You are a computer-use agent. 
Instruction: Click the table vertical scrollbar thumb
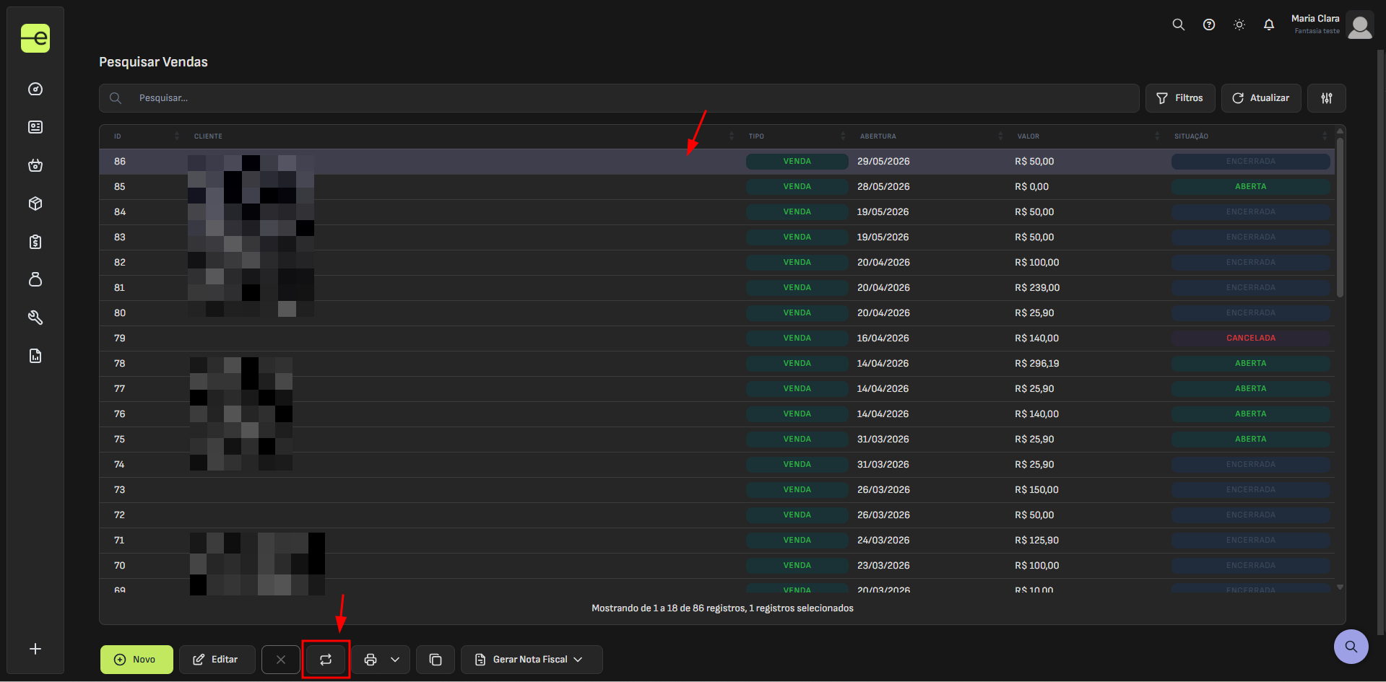tap(1340, 217)
